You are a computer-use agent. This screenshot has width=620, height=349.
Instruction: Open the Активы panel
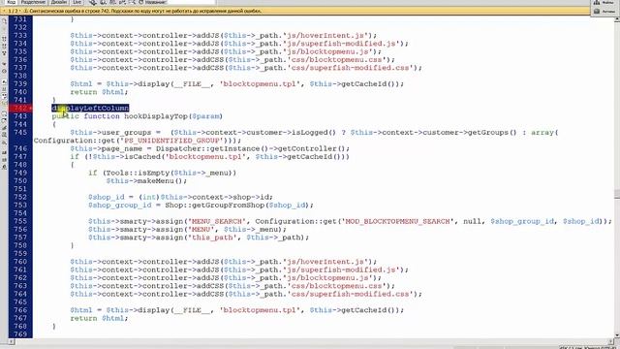tap(604, 12)
